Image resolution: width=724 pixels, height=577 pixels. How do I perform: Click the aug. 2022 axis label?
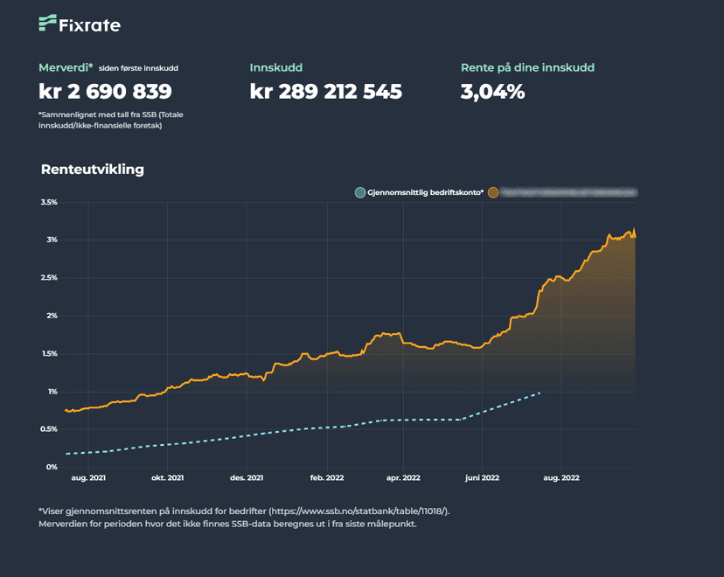(561, 478)
